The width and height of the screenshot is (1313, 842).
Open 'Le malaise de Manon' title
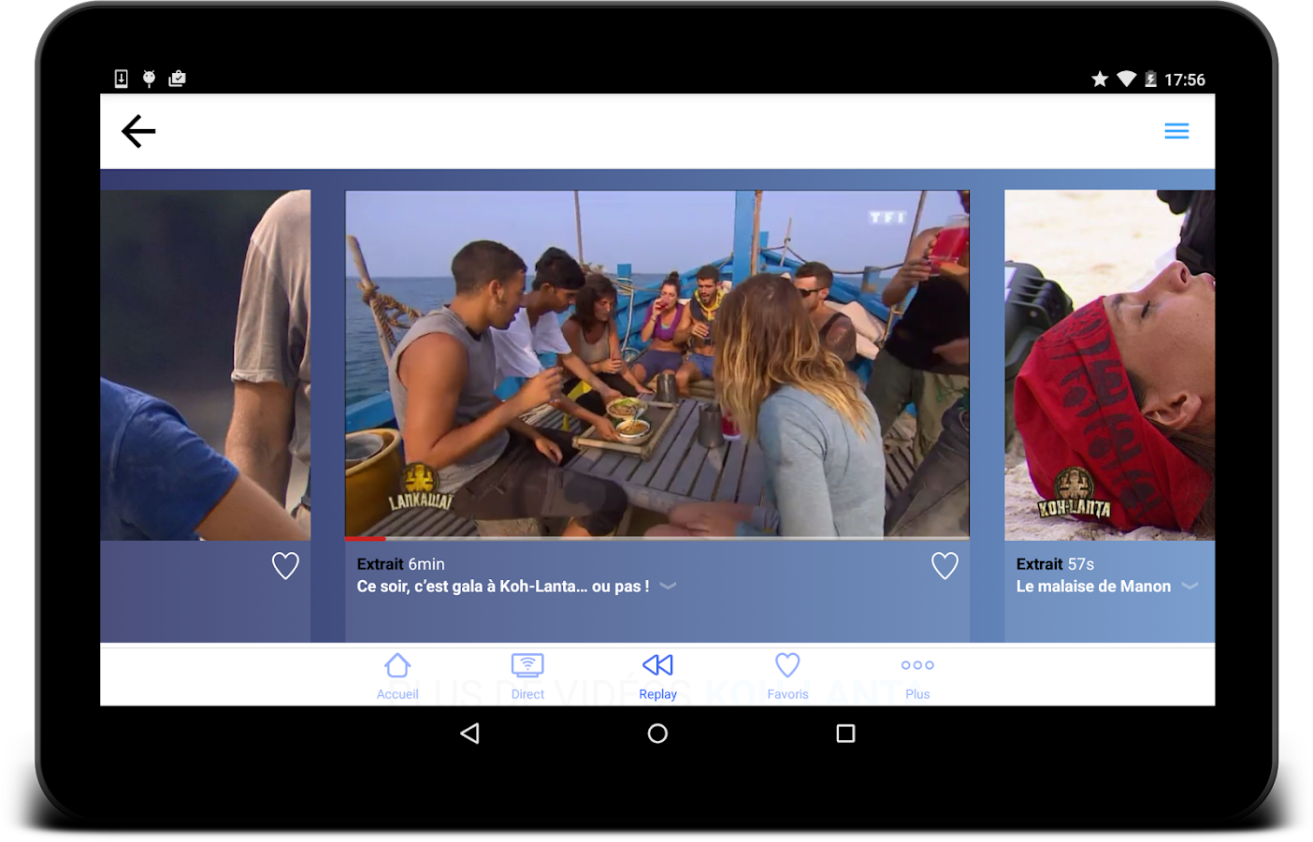click(1093, 587)
